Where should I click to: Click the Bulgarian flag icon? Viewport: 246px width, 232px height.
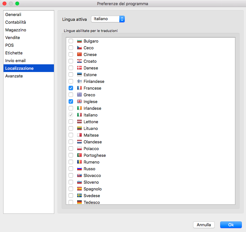point(79,41)
